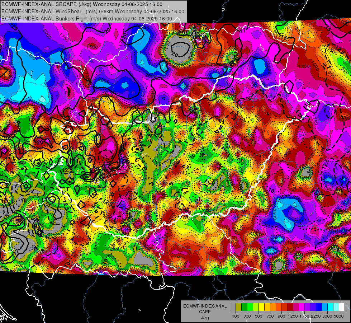The width and height of the screenshot is (351, 323).
Task: Click the Bunkers Right (m/s) title line
Action: [87, 19]
